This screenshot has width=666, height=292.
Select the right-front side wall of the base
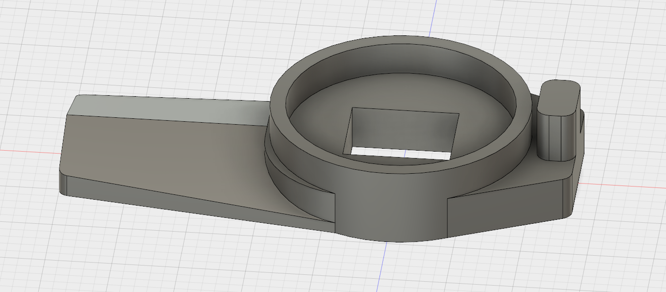point(506,209)
